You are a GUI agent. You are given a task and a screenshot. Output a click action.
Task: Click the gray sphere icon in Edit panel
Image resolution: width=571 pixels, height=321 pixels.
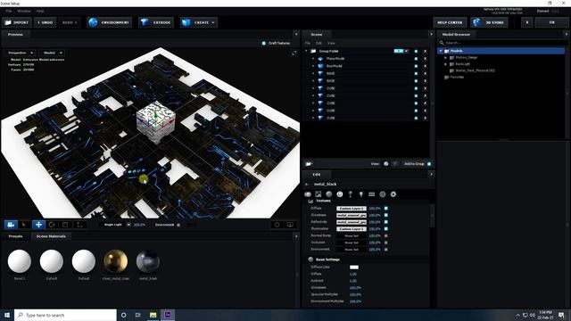point(329,194)
